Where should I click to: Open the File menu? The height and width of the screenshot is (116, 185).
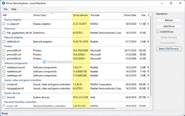pos(6,9)
